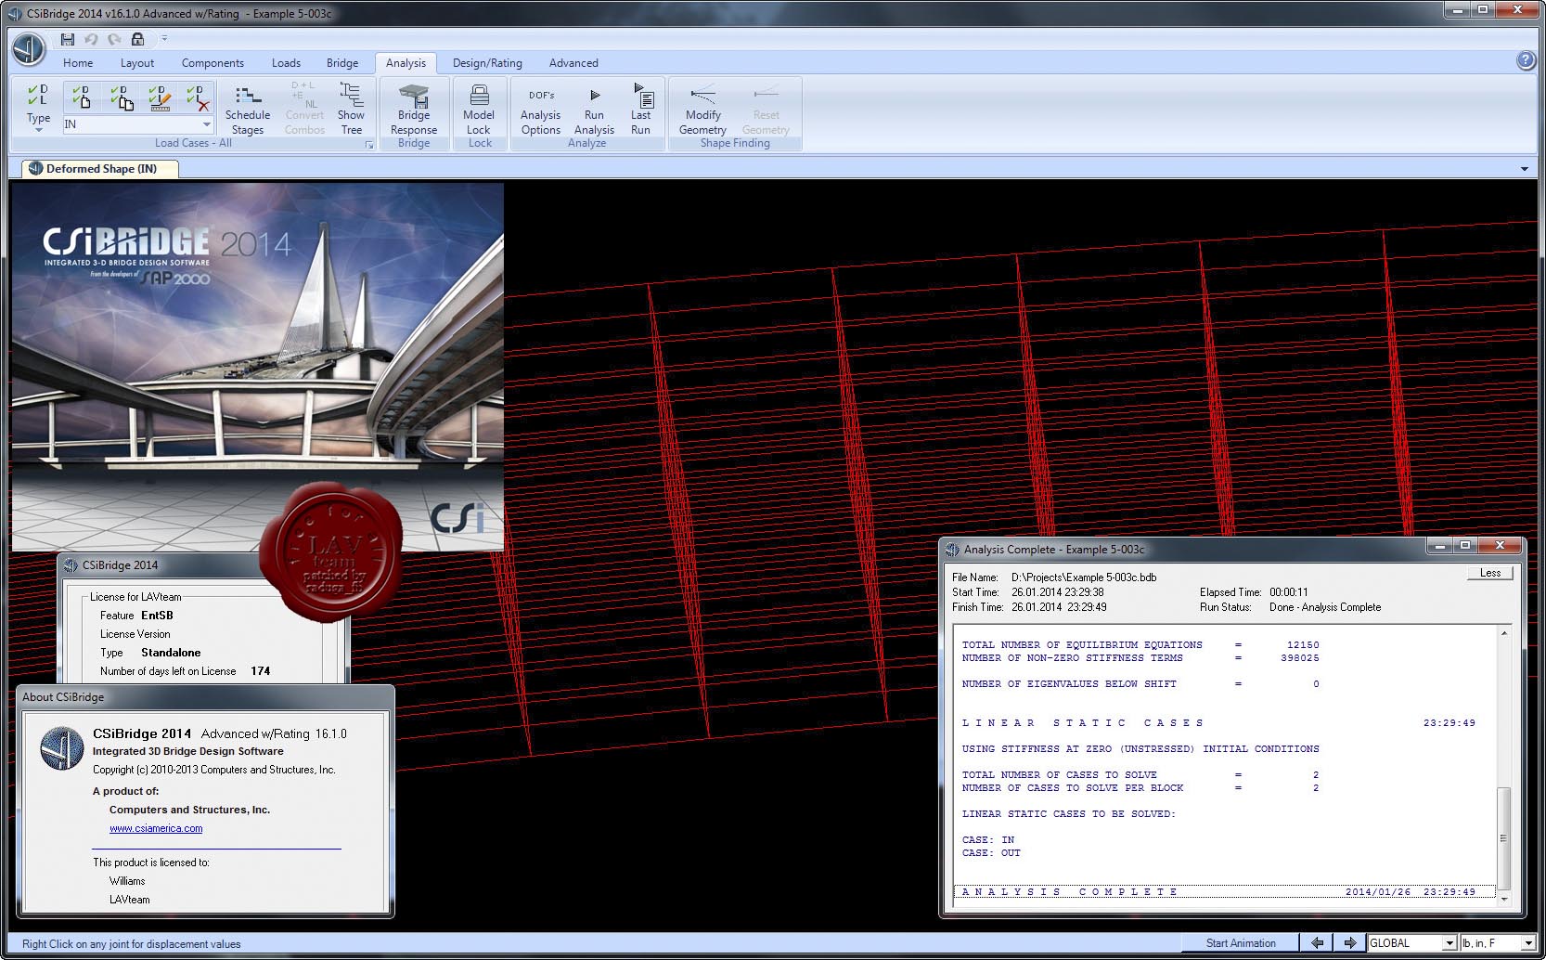Image resolution: width=1546 pixels, height=960 pixels.
Task: Open the Load Case Type dropdown
Action: click(38, 108)
